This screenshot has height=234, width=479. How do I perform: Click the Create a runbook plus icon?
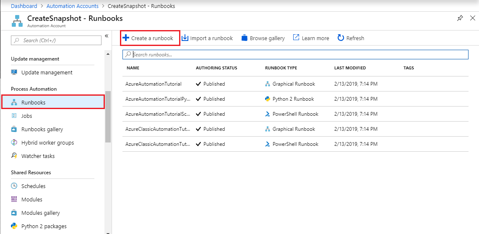point(125,38)
